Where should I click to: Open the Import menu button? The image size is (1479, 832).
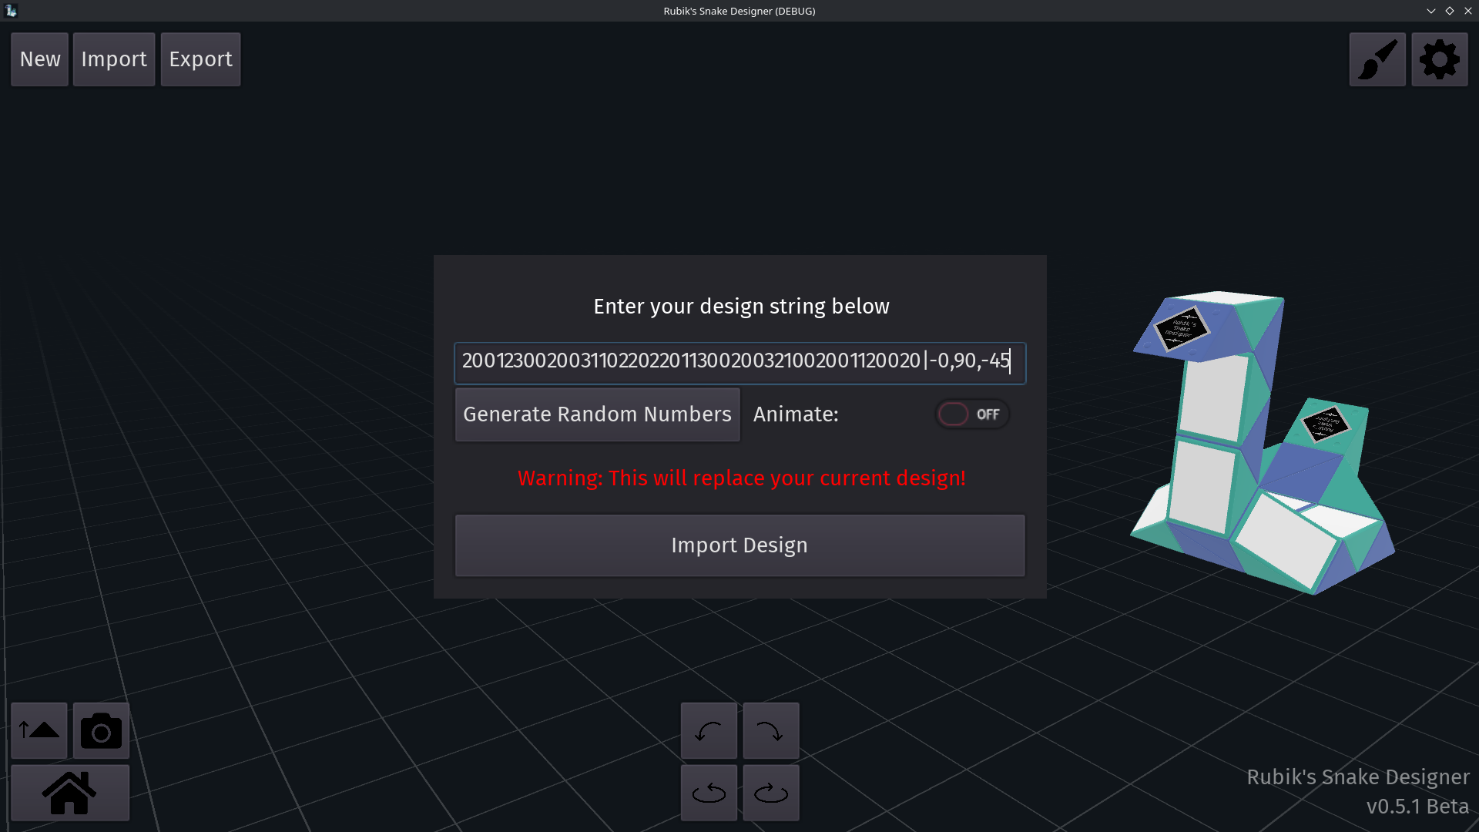click(x=114, y=59)
